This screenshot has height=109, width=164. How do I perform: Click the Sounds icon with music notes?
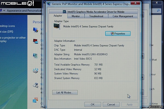pos(36,70)
